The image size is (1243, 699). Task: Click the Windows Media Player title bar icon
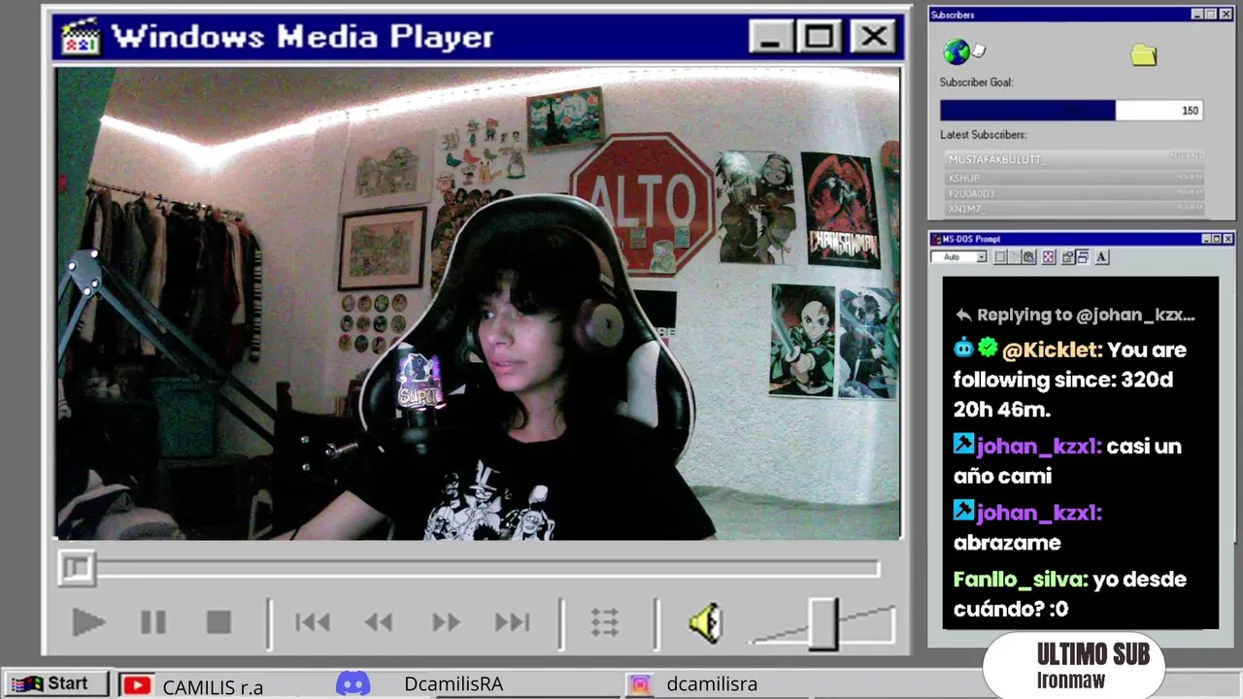pos(81,37)
